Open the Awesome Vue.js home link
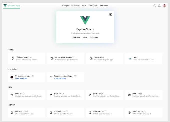Screen dimensions: 170x122 coord(14,6)
